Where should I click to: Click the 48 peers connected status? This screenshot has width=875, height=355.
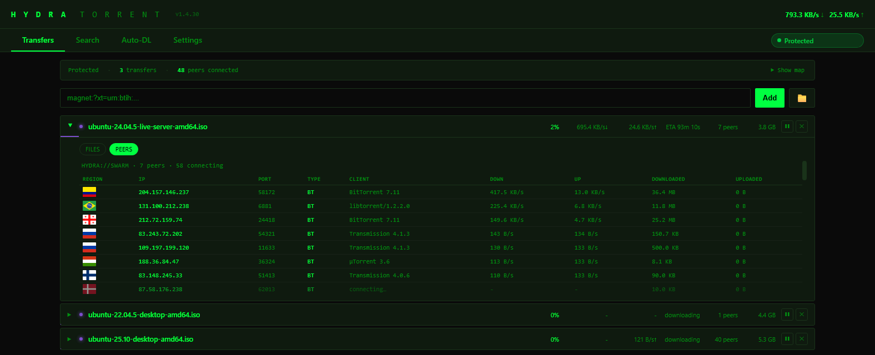208,70
